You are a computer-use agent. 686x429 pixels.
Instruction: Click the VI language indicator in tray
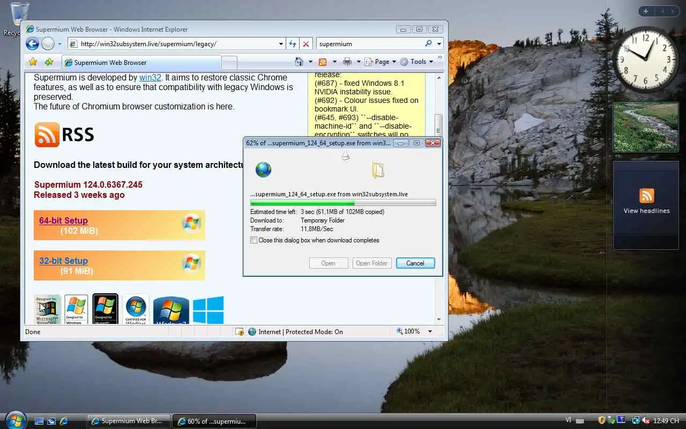click(x=568, y=421)
